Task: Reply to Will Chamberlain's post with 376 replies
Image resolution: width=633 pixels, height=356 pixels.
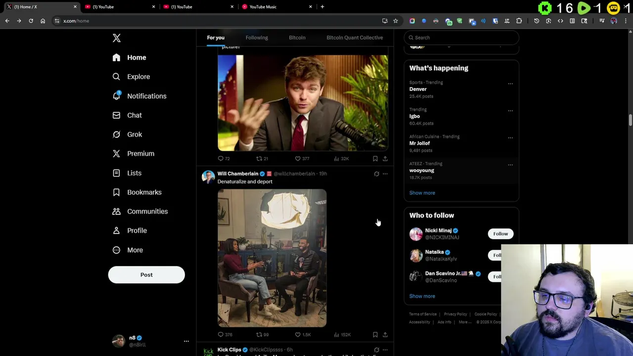Action: click(221, 335)
